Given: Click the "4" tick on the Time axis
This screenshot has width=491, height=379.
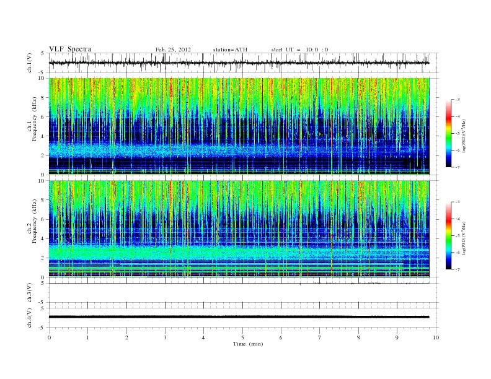Looking at the screenshot, I should (203, 338).
